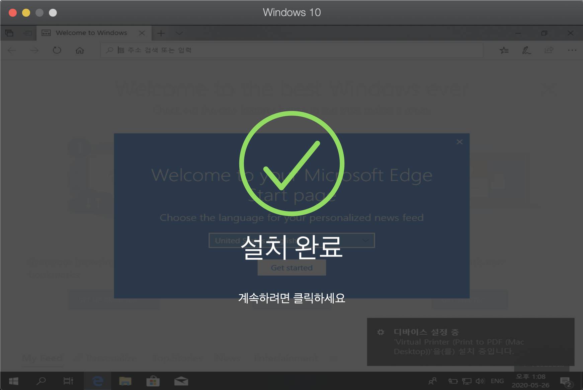Open Edge Favorites hub icon
The width and height of the screenshot is (583, 390).
[x=504, y=50]
